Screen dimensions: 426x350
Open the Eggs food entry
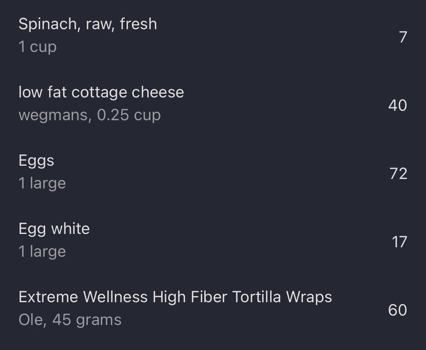213,172
